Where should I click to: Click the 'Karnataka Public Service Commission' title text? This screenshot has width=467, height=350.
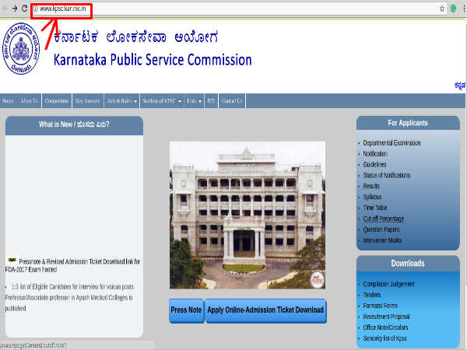(x=153, y=60)
